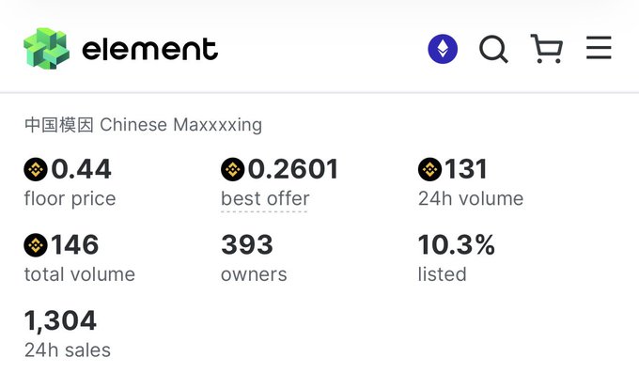
Task: Click the owners label
Action: pos(254,275)
